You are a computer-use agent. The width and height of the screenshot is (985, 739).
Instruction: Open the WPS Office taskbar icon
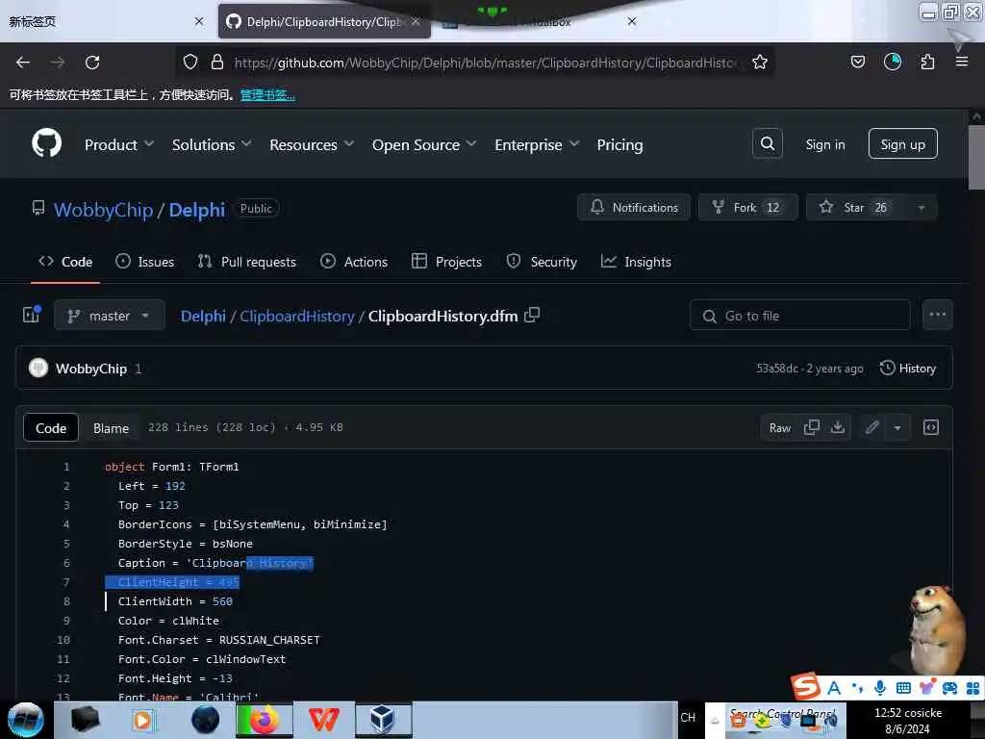point(323,719)
